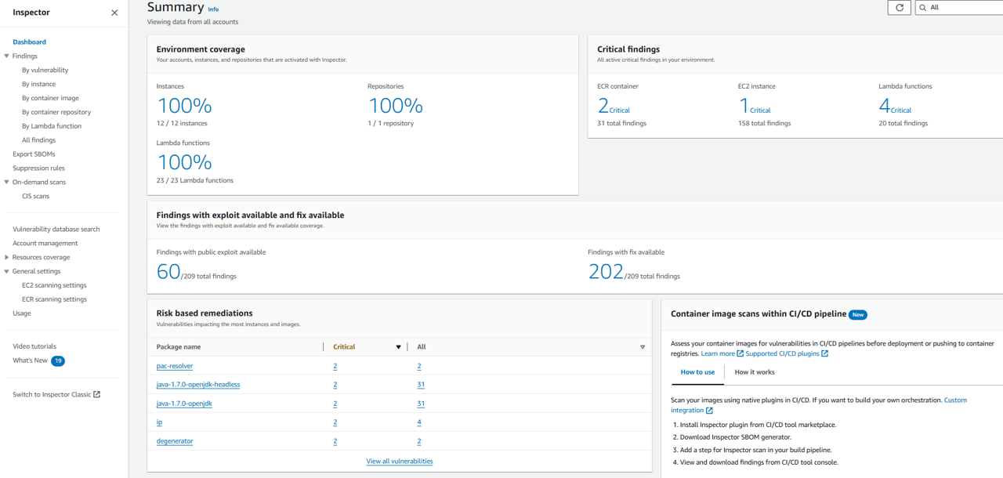Collapse the Findings tree section
The height and width of the screenshot is (478, 1003).
[6, 56]
